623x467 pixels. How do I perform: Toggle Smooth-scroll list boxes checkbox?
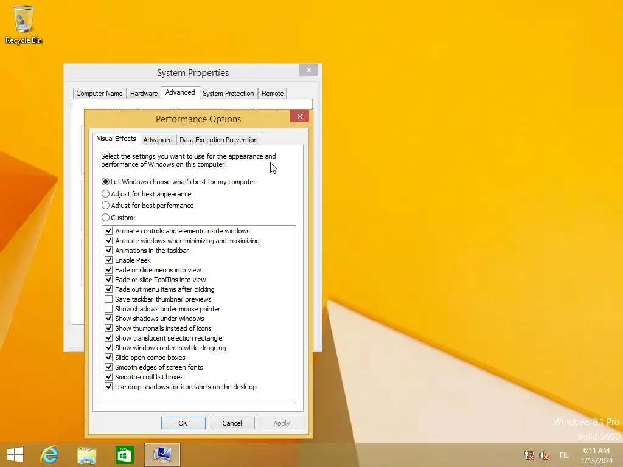coord(108,377)
